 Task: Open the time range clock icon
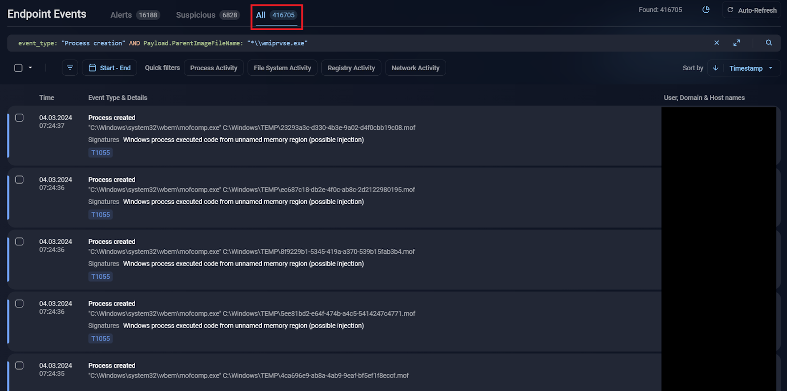click(706, 10)
